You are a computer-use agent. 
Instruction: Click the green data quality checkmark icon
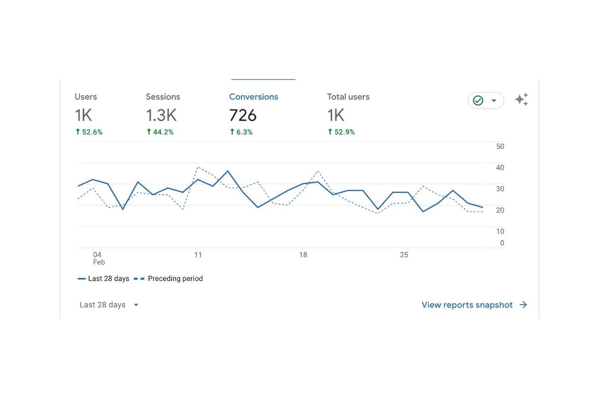(478, 100)
